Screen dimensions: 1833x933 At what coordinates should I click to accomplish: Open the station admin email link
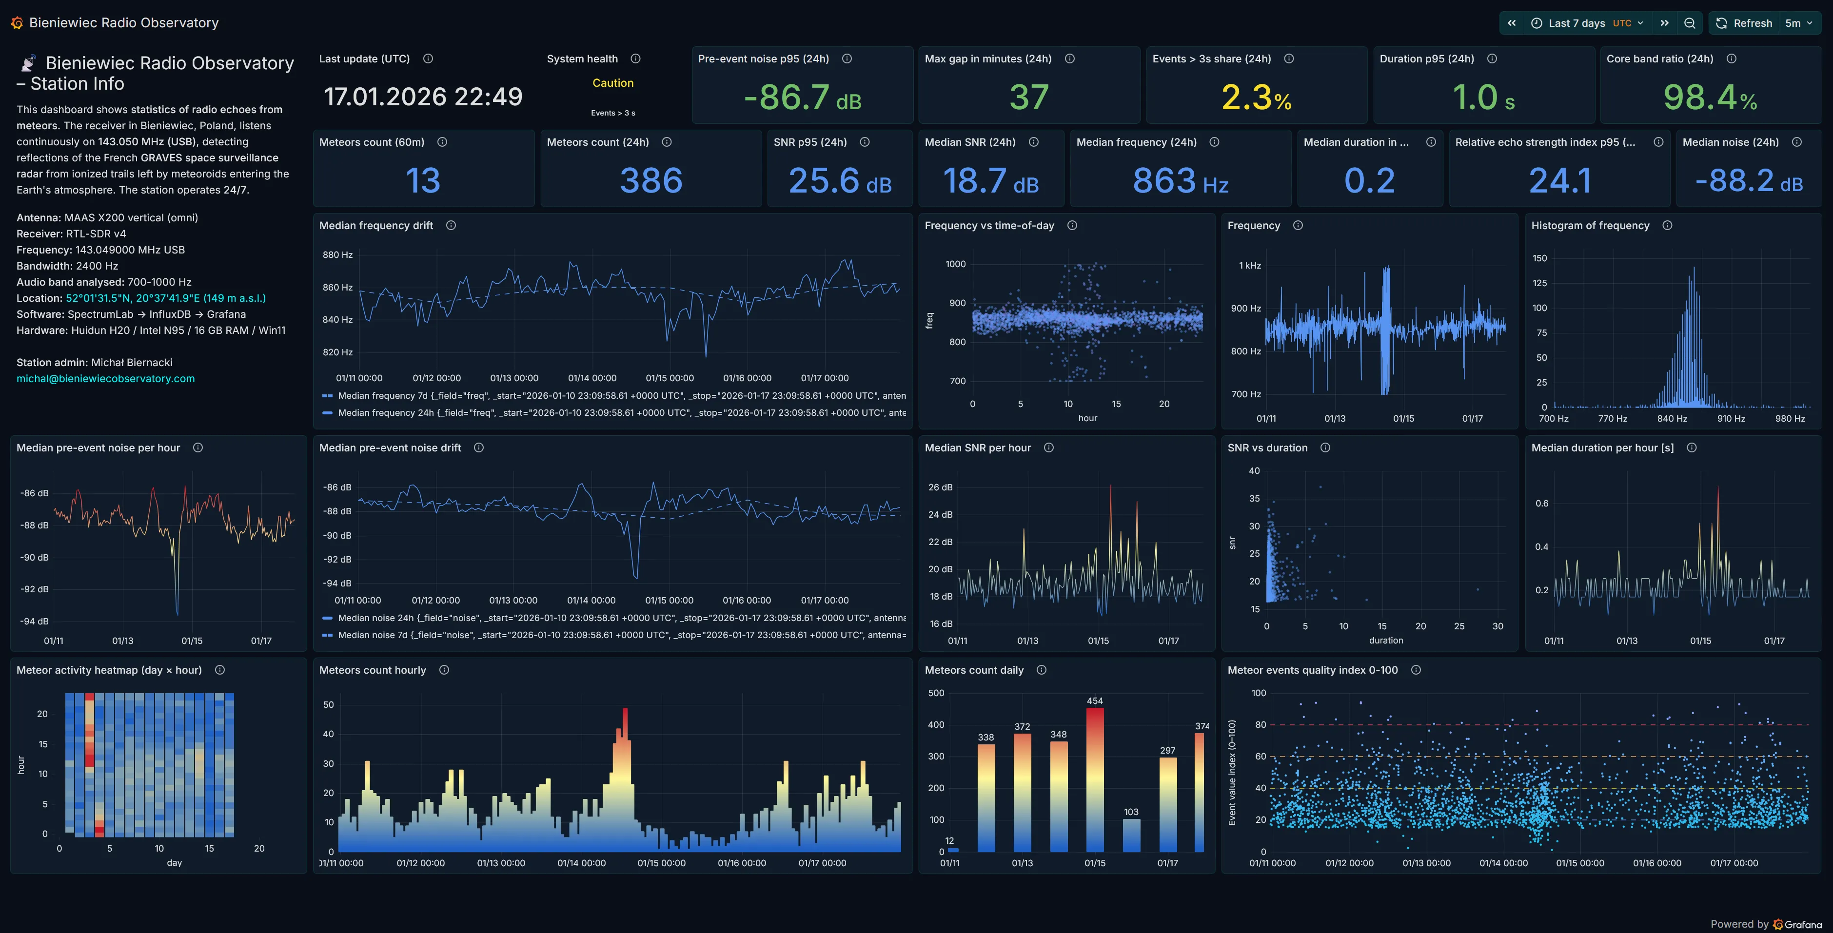tap(105, 378)
